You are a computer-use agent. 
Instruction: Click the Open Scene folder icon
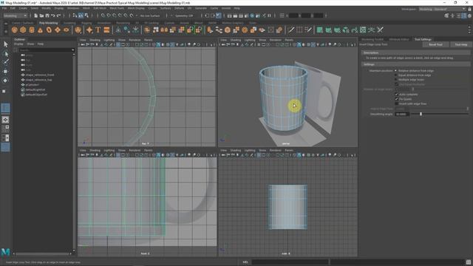pyautogui.click(x=41, y=16)
